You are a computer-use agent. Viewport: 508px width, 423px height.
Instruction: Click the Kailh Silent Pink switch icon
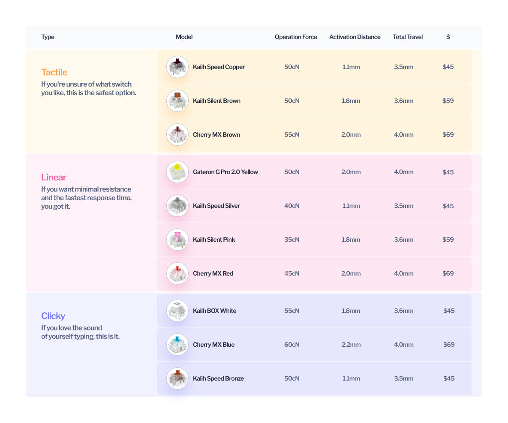(177, 240)
